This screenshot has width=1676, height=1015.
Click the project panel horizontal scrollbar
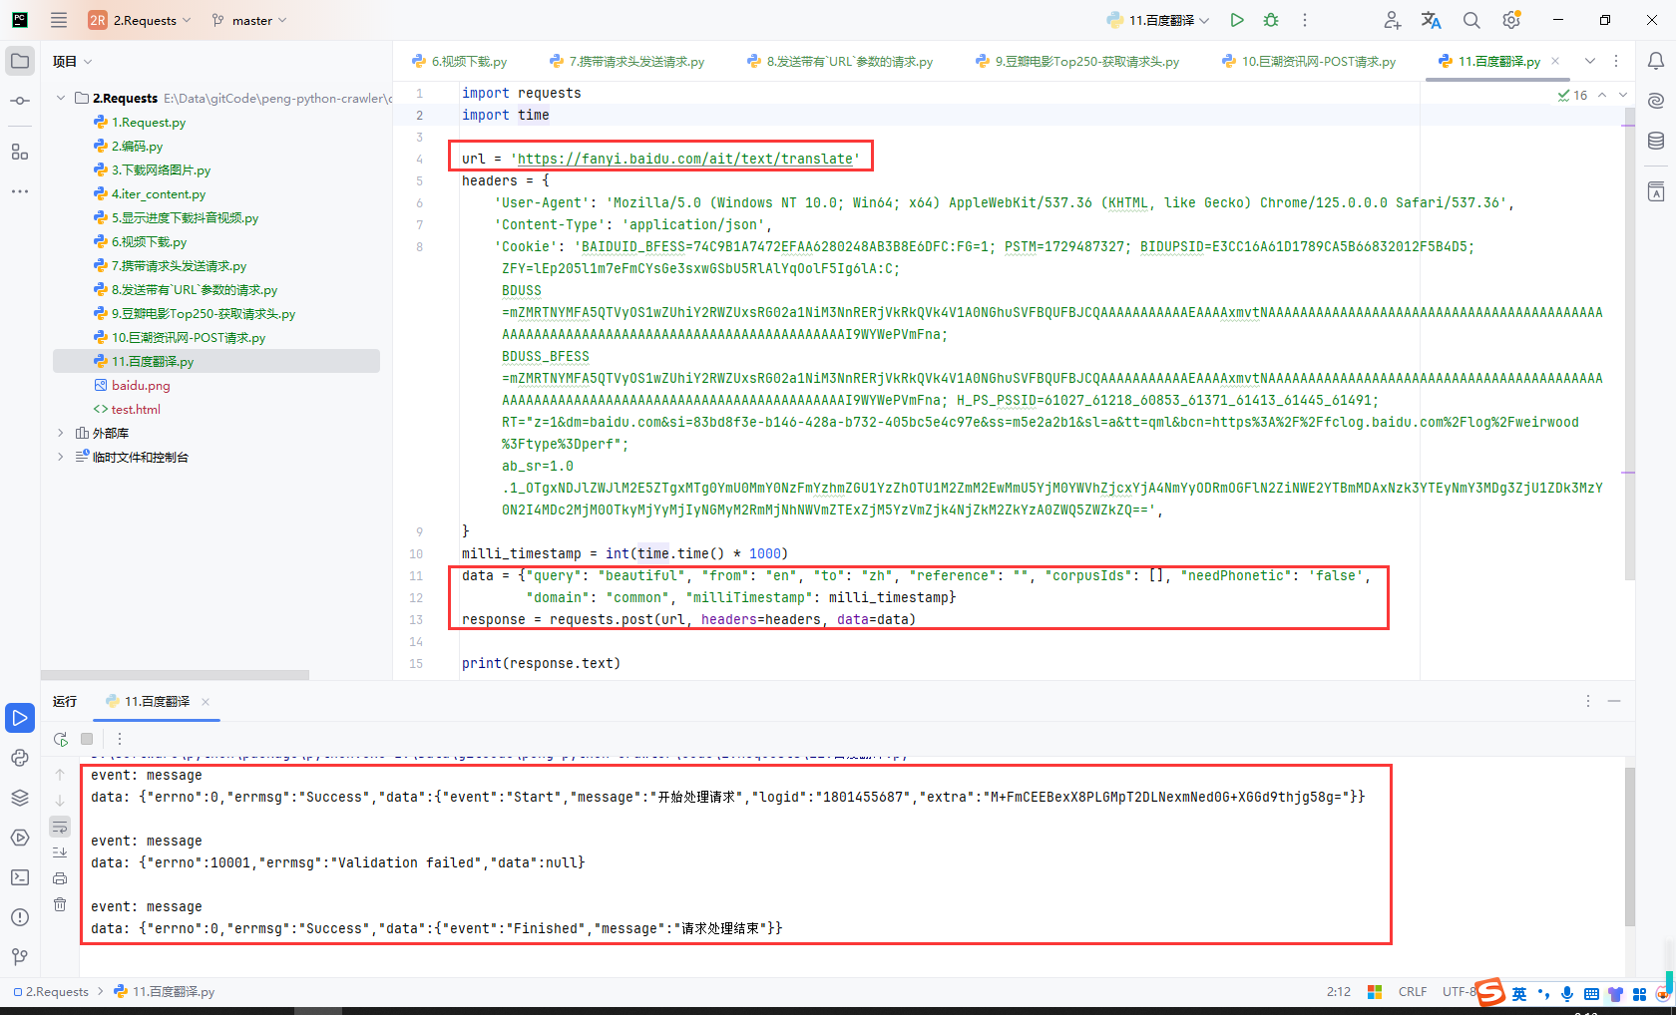(x=175, y=675)
